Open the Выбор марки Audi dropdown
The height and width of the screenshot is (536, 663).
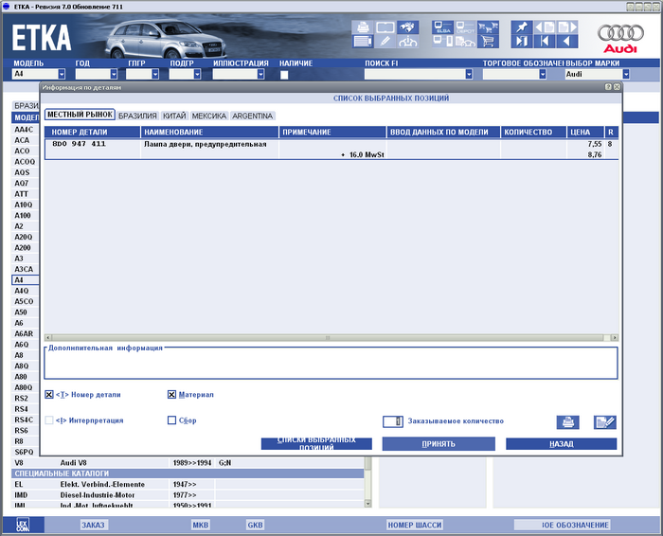[626, 74]
